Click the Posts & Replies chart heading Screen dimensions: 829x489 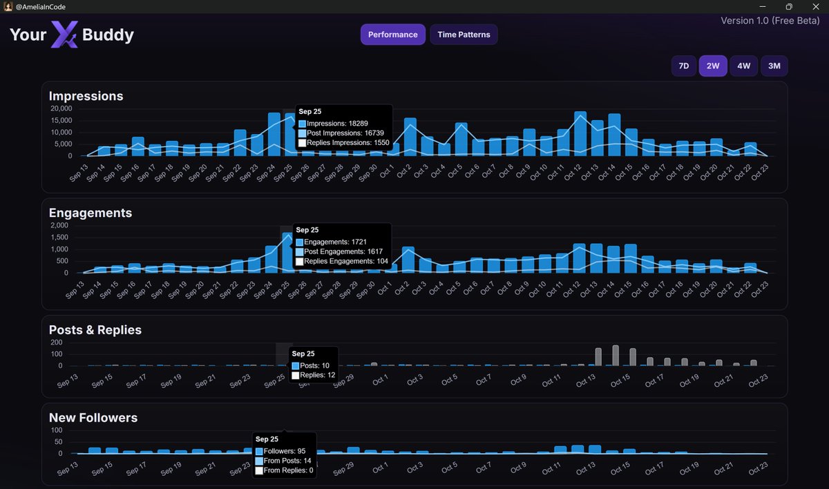pos(95,330)
